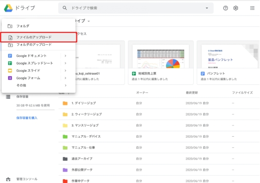This screenshot has width=260, height=183.
Task: Choose フォルダのアップロード menu item
Action: (38, 45)
